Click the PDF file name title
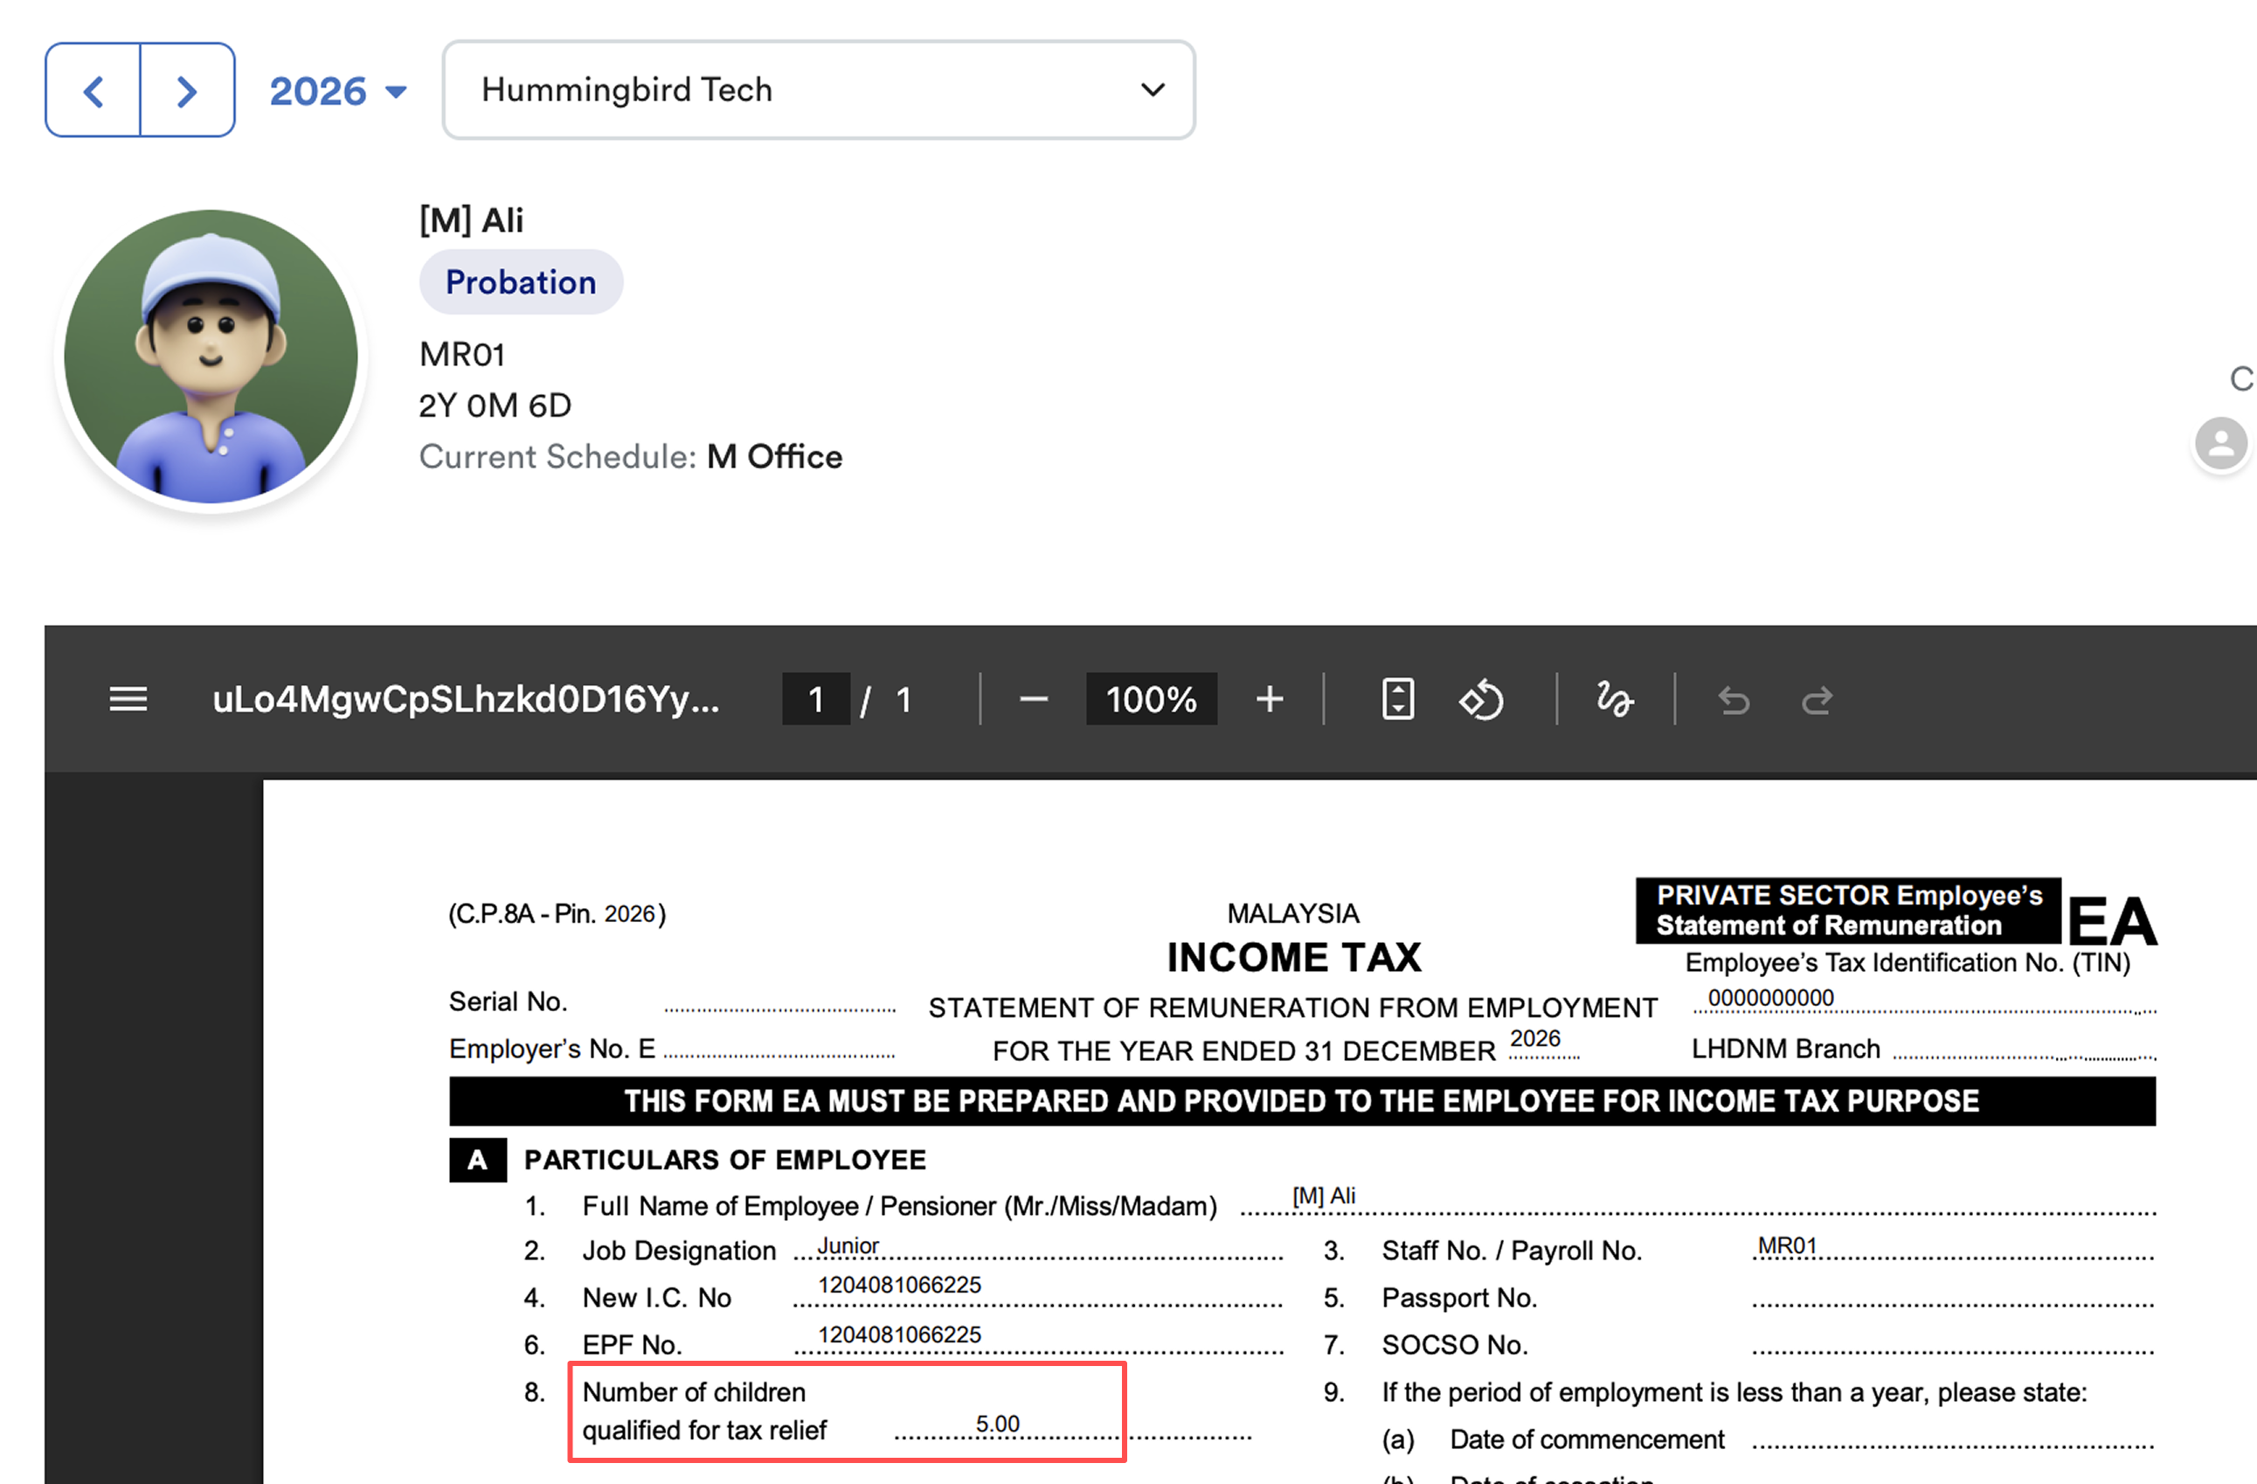This screenshot has width=2257, height=1484. (466, 700)
